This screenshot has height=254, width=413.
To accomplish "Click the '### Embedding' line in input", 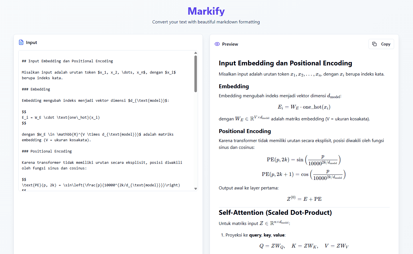I will (36, 89).
